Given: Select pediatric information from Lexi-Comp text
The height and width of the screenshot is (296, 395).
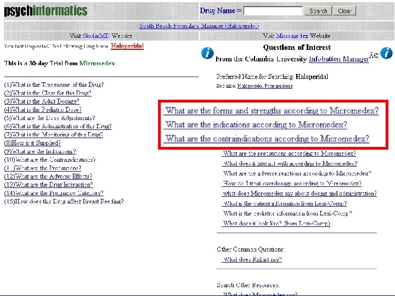Looking at the screenshot, I should click(x=287, y=213).
